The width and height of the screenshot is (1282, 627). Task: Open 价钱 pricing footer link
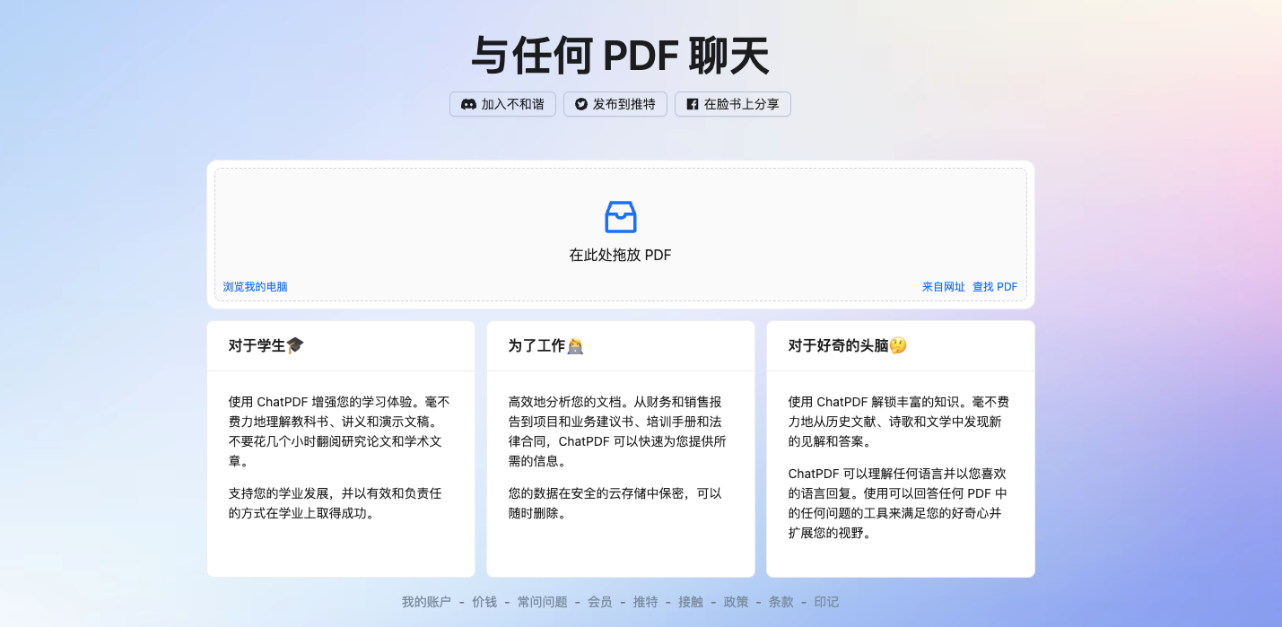[x=484, y=602]
